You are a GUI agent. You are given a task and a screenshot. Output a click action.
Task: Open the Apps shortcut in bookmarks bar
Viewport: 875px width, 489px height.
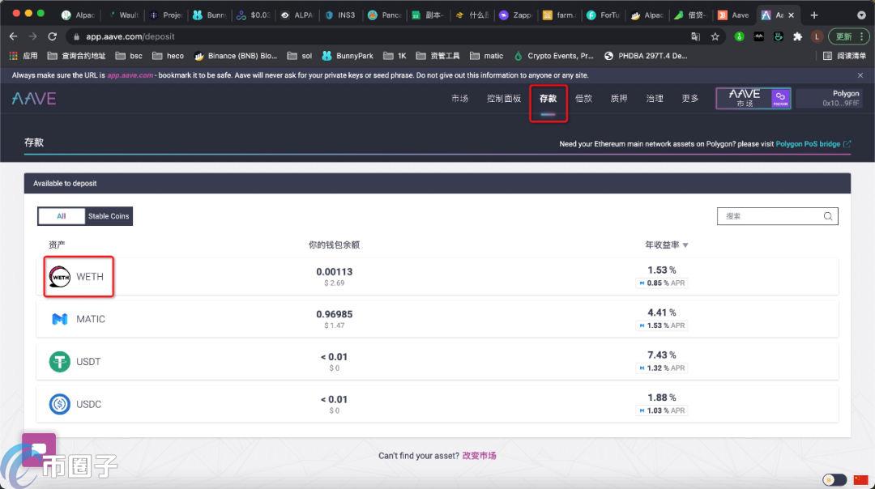coord(23,56)
